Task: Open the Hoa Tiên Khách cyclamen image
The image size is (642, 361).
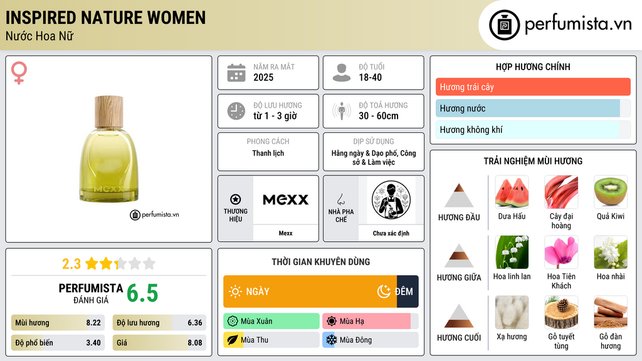Action: tap(561, 252)
